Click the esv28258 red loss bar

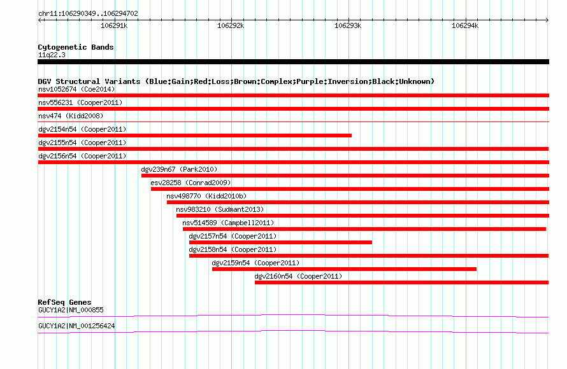pos(350,189)
